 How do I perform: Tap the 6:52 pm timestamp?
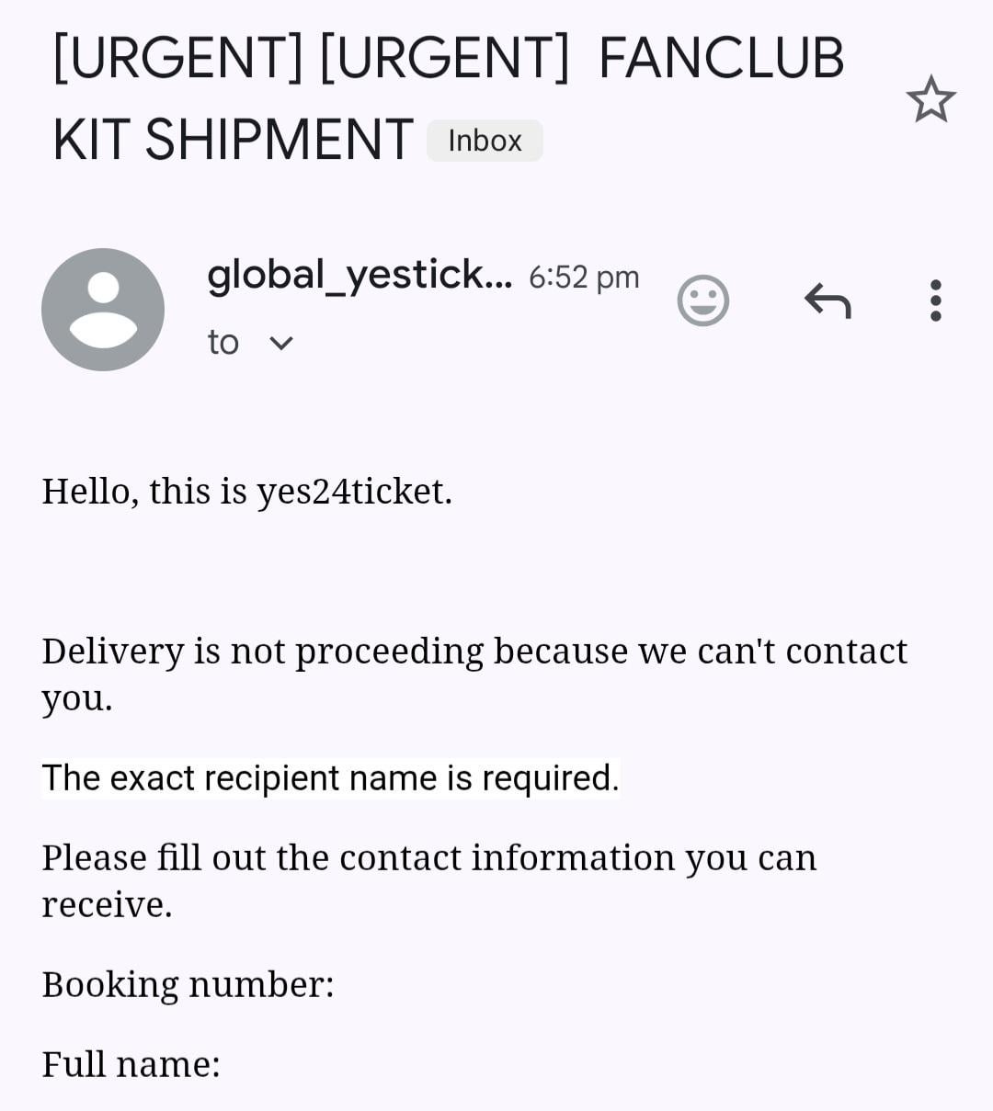coord(584,277)
